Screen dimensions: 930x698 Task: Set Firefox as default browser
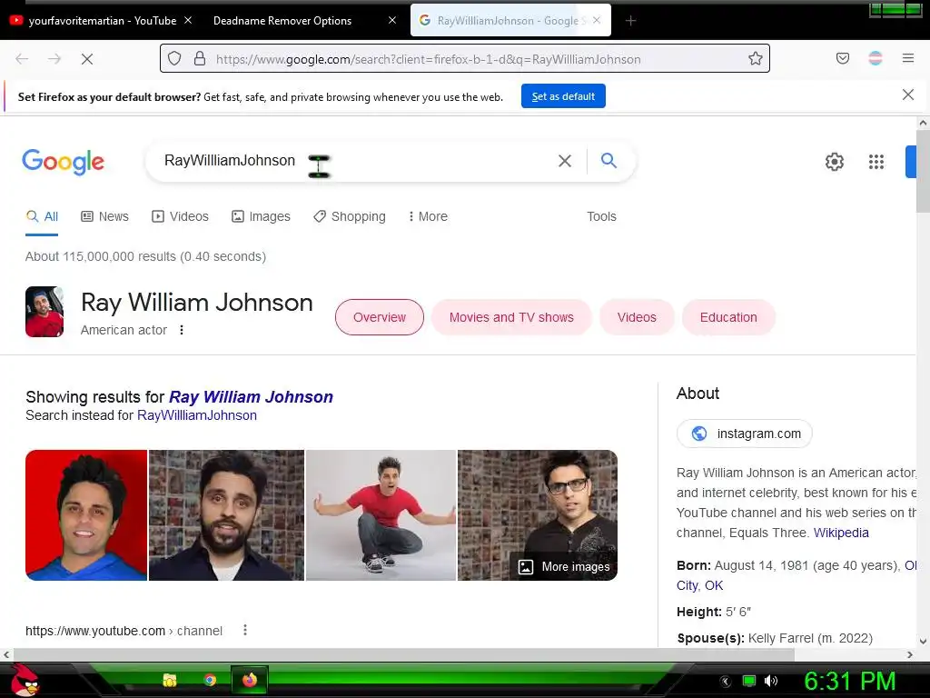563,96
